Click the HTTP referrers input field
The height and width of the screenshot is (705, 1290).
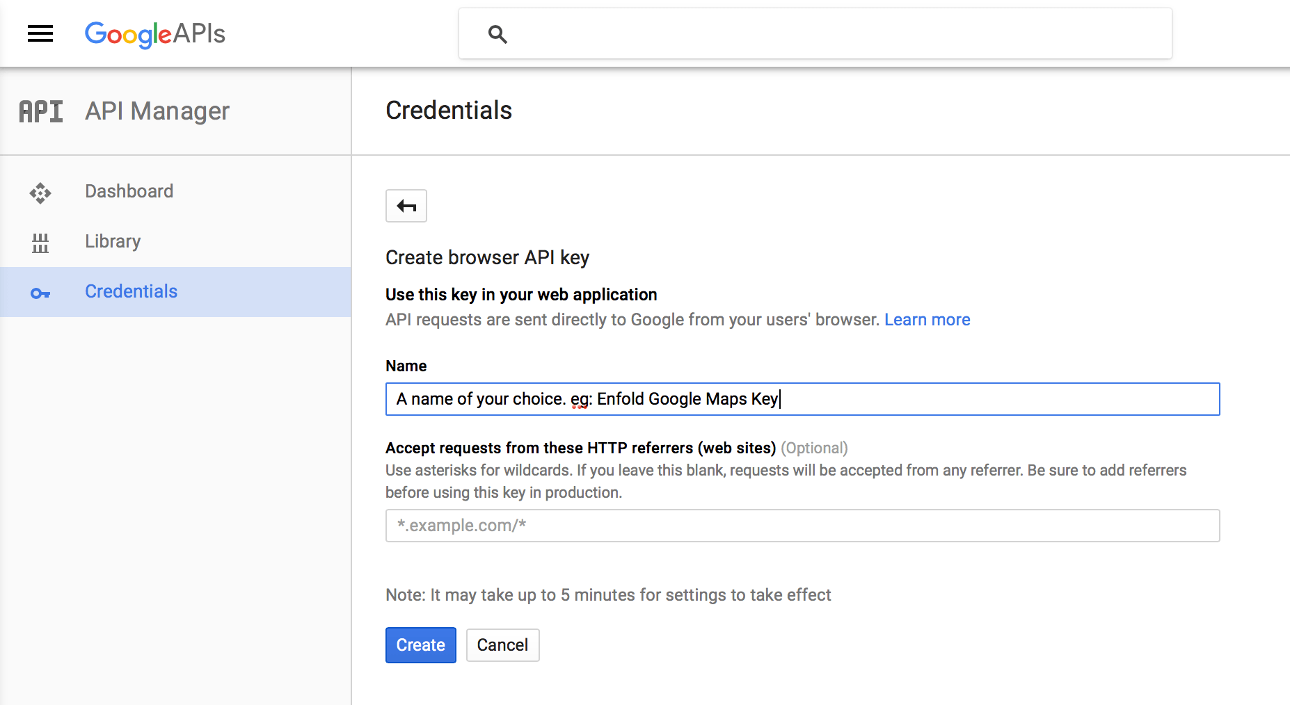click(800, 526)
